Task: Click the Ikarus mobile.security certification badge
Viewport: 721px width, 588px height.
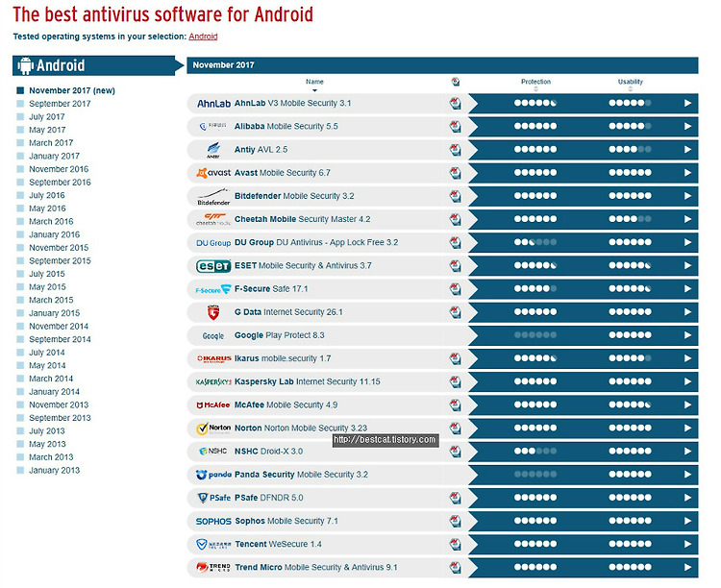Action: pyautogui.click(x=456, y=358)
